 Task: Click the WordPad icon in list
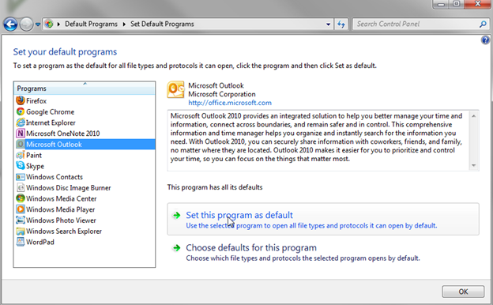[21, 242]
